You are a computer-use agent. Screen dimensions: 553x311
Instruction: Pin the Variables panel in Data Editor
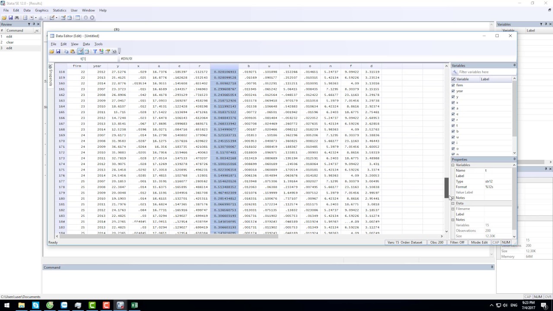point(514,65)
